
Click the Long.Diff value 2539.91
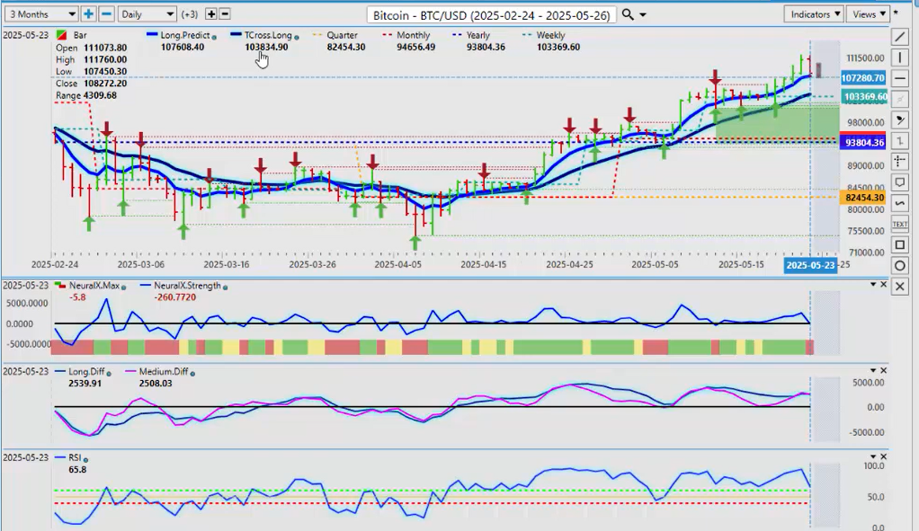pos(85,384)
